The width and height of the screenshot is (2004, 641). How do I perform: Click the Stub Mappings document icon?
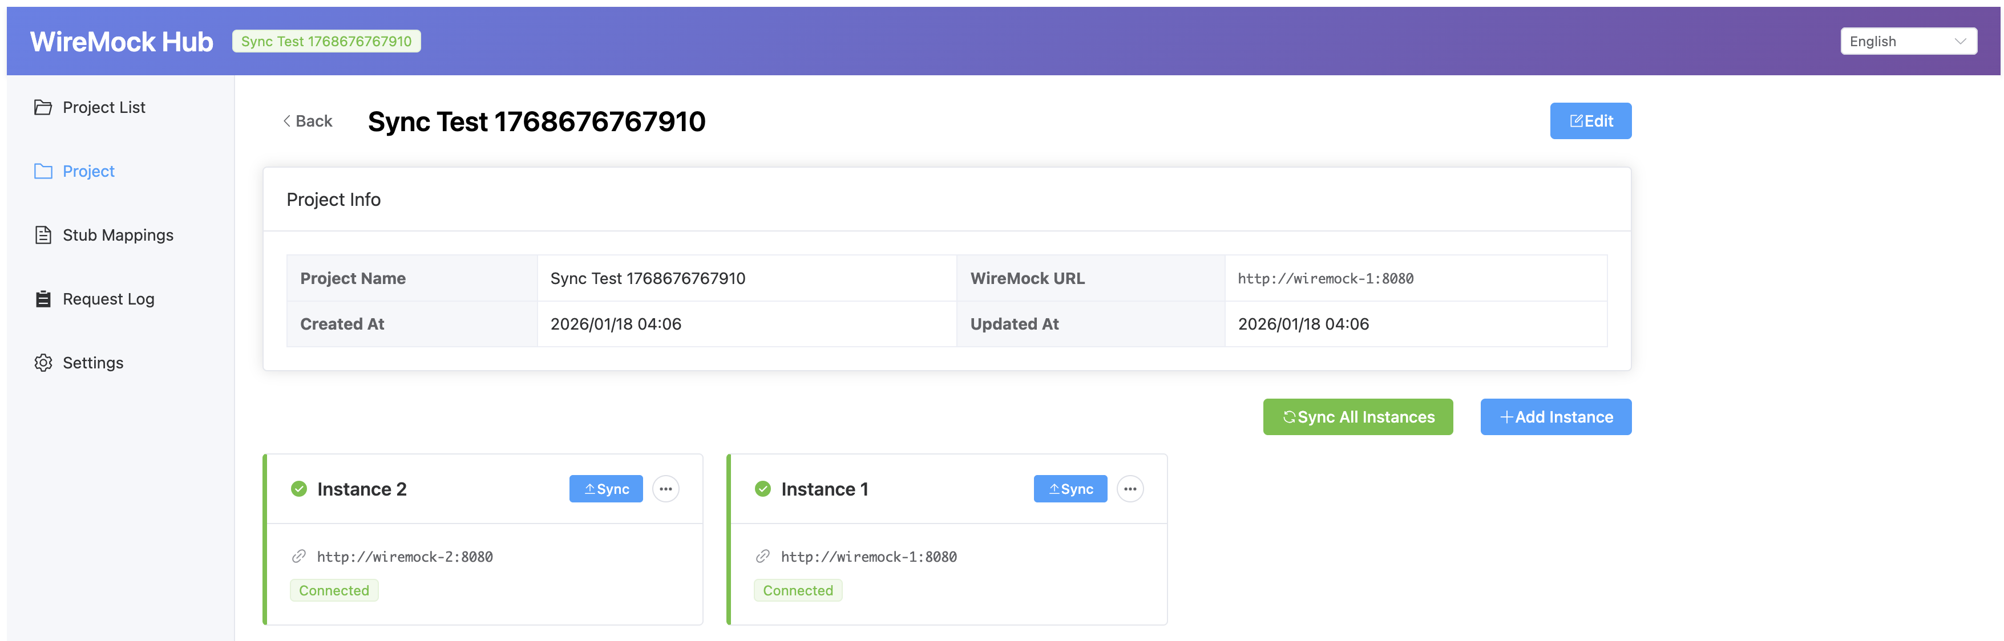click(x=43, y=235)
